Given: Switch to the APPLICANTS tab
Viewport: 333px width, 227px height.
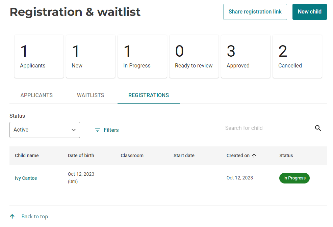Looking at the screenshot, I should pyautogui.click(x=36, y=95).
